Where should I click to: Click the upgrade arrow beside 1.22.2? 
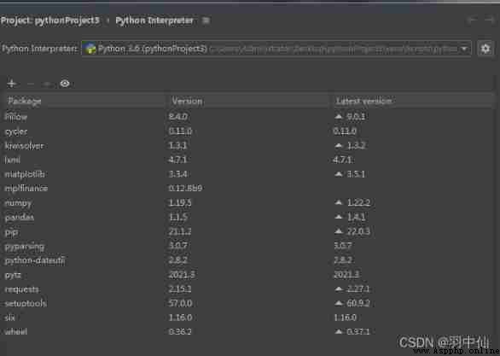[x=339, y=202]
